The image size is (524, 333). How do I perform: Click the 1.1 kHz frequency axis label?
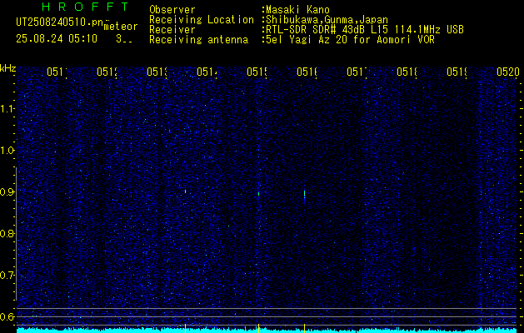[x=7, y=108]
